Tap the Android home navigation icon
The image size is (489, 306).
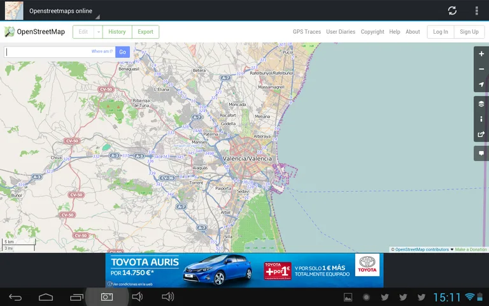pyautogui.click(x=46, y=297)
